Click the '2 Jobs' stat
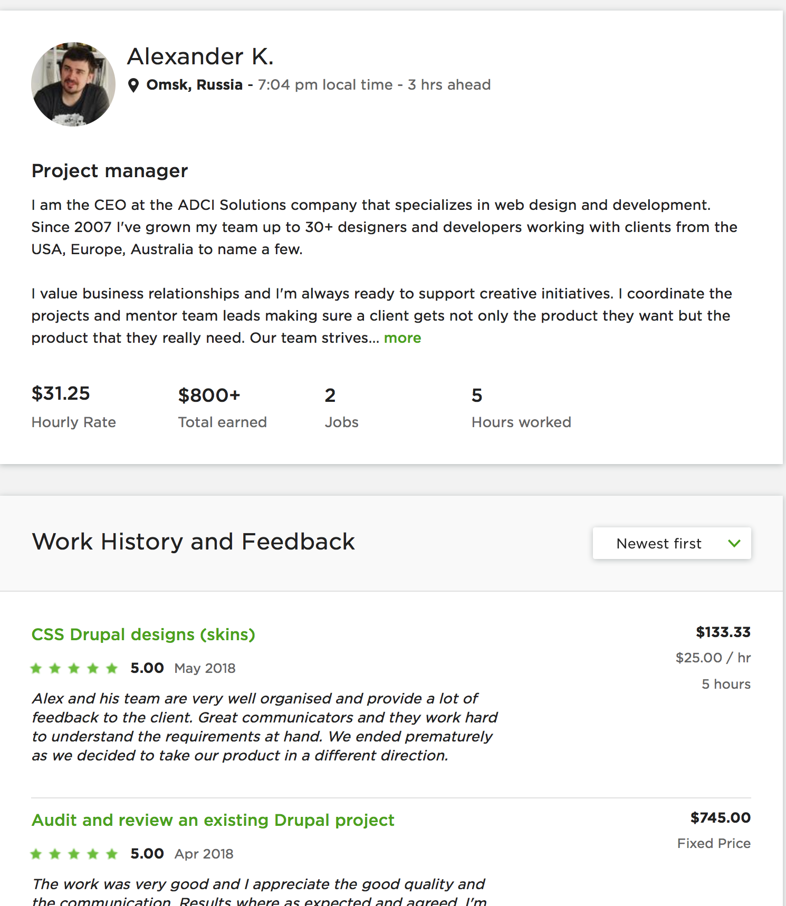Screen dimensions: 786x906 [330, 396]
